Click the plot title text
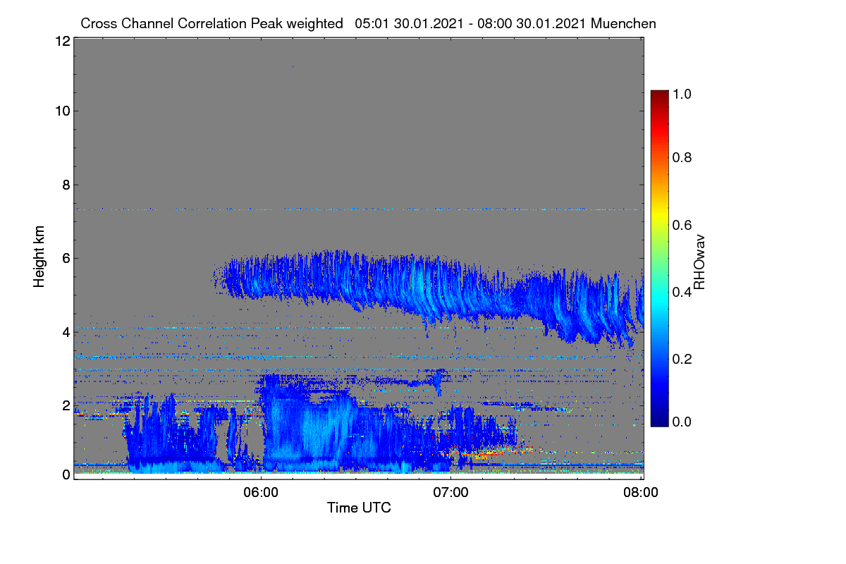 (x=368, y=23)
